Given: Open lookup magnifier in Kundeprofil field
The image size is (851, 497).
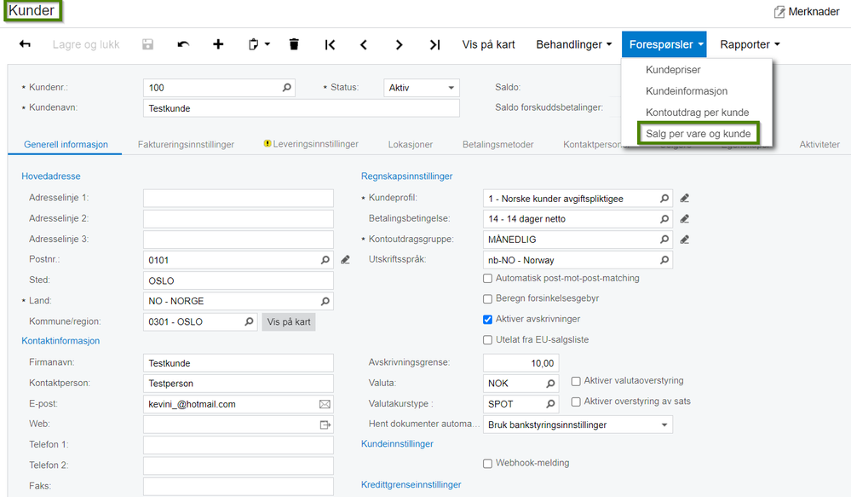Looking at the screenshot, I should pos(664,199).
